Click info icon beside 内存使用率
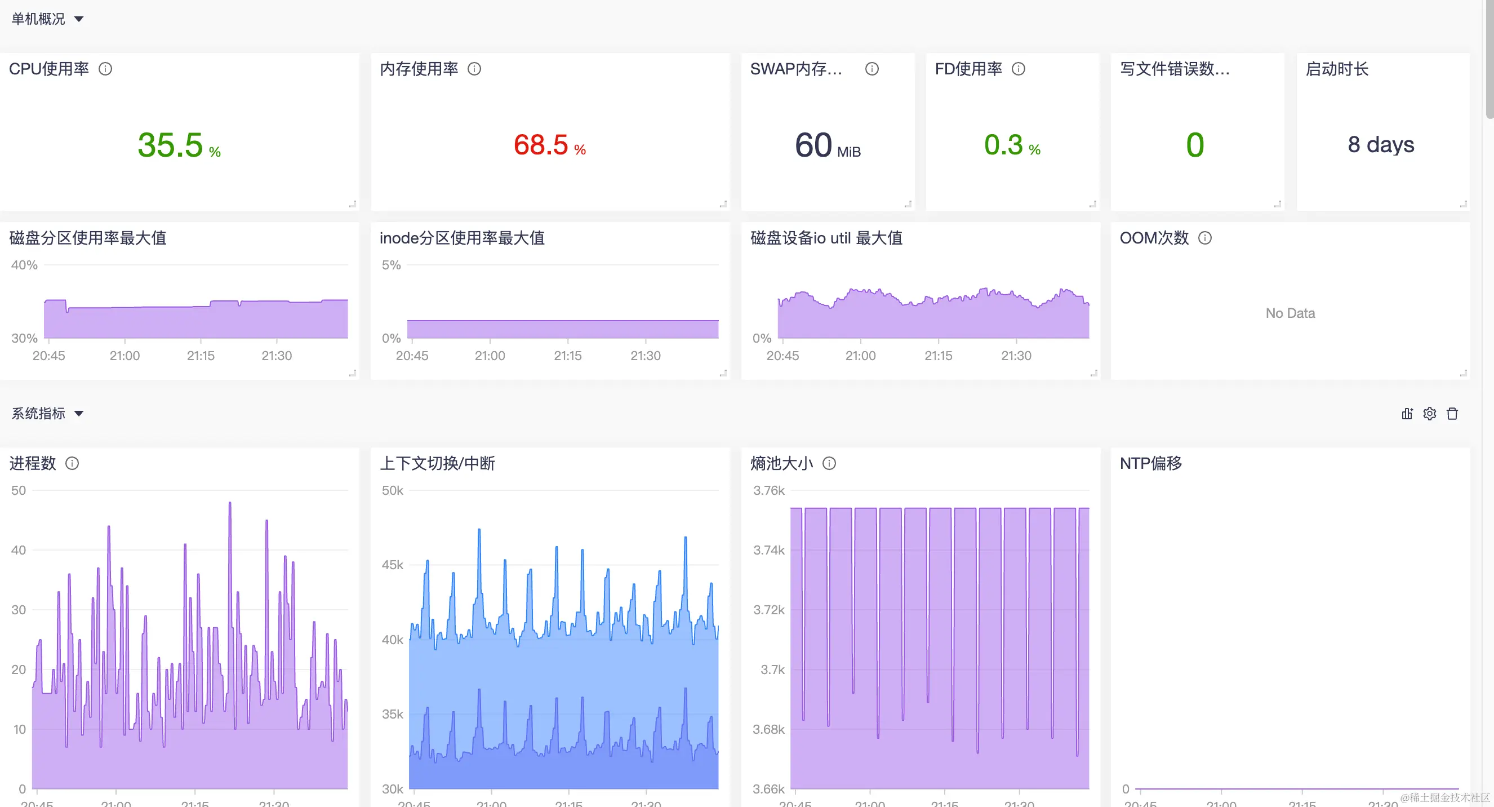 click(x=474, y=69)
